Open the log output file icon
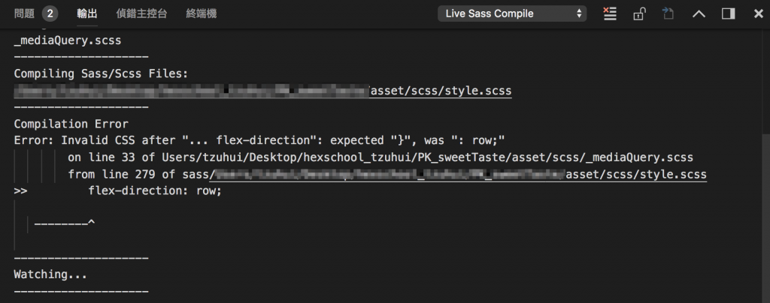 click(x=668, y=13)
